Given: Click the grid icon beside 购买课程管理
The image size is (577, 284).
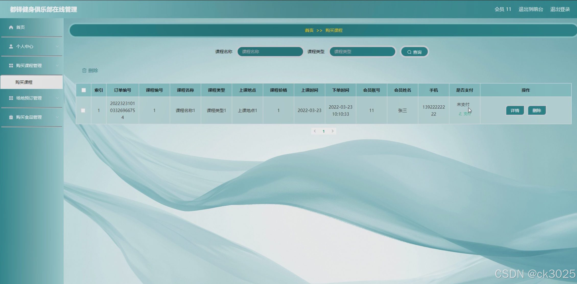Looking at the screenshot, I should 11,66.
